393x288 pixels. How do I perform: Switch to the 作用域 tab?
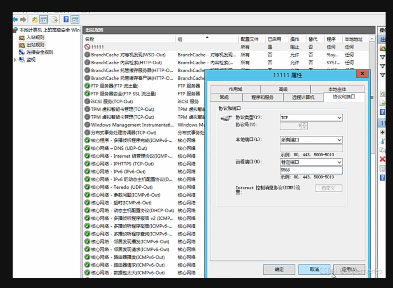point(235,89)
